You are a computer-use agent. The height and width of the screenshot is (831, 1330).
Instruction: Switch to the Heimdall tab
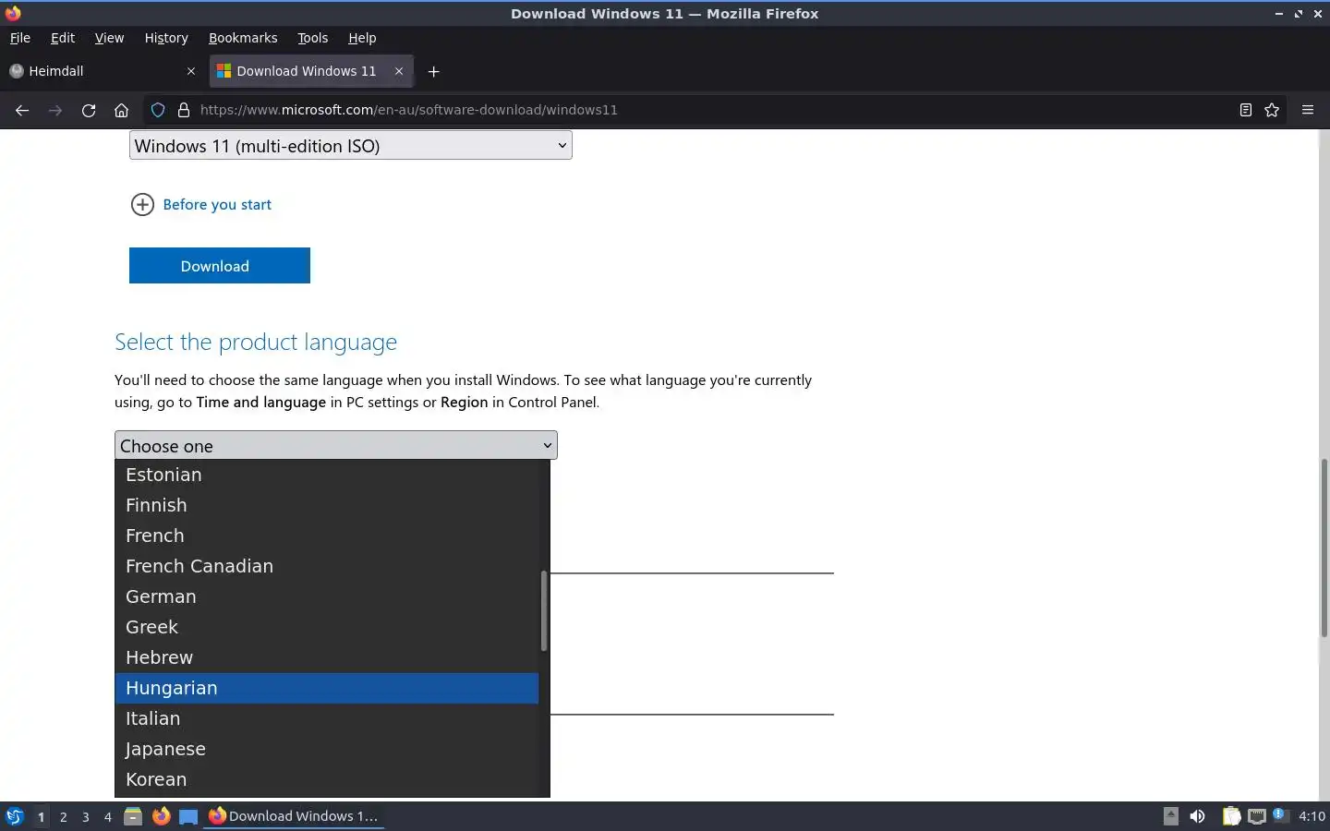[103, 71]
